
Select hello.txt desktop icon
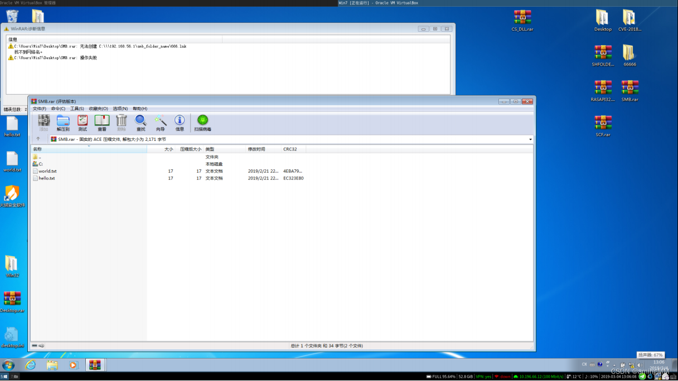[12, 126]
